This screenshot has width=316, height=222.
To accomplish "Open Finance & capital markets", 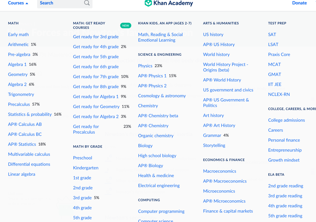I will [228, 211].
